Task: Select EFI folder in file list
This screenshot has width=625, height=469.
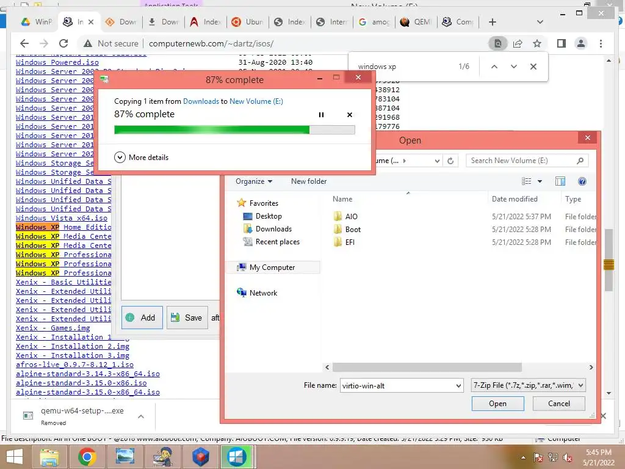Action: tap(344, 242)
